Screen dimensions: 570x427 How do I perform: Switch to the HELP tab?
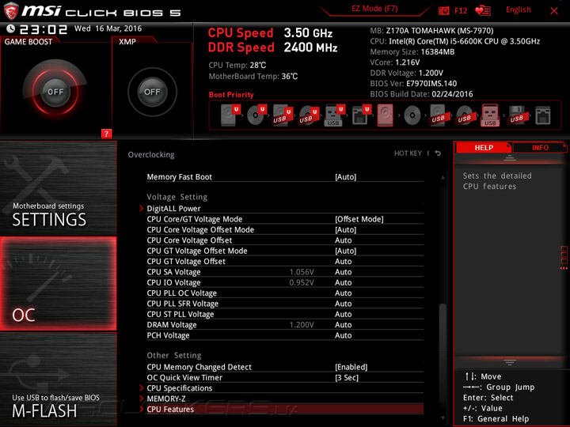click(x=484, y=147)
